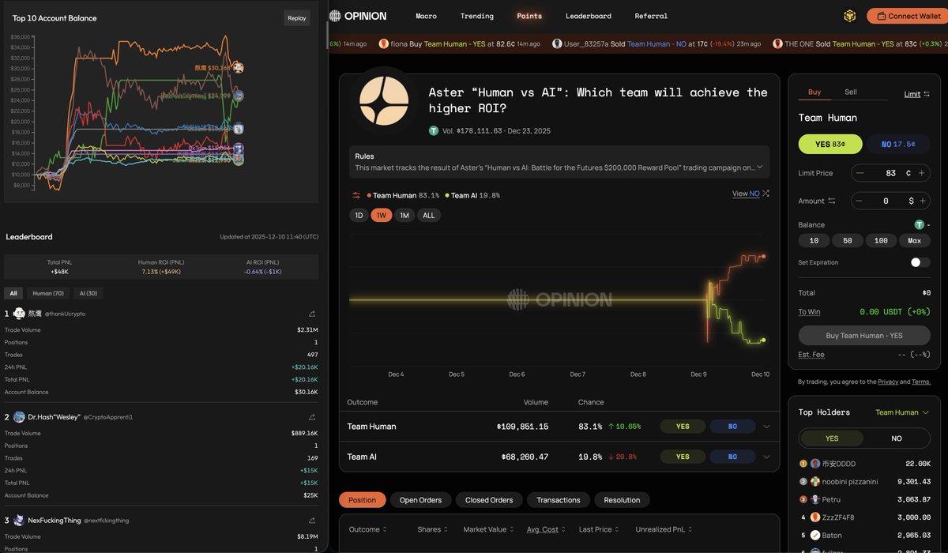Click the green Tether balance icon
Viewport: 948px width, 553px height.
tap(919, 225)
